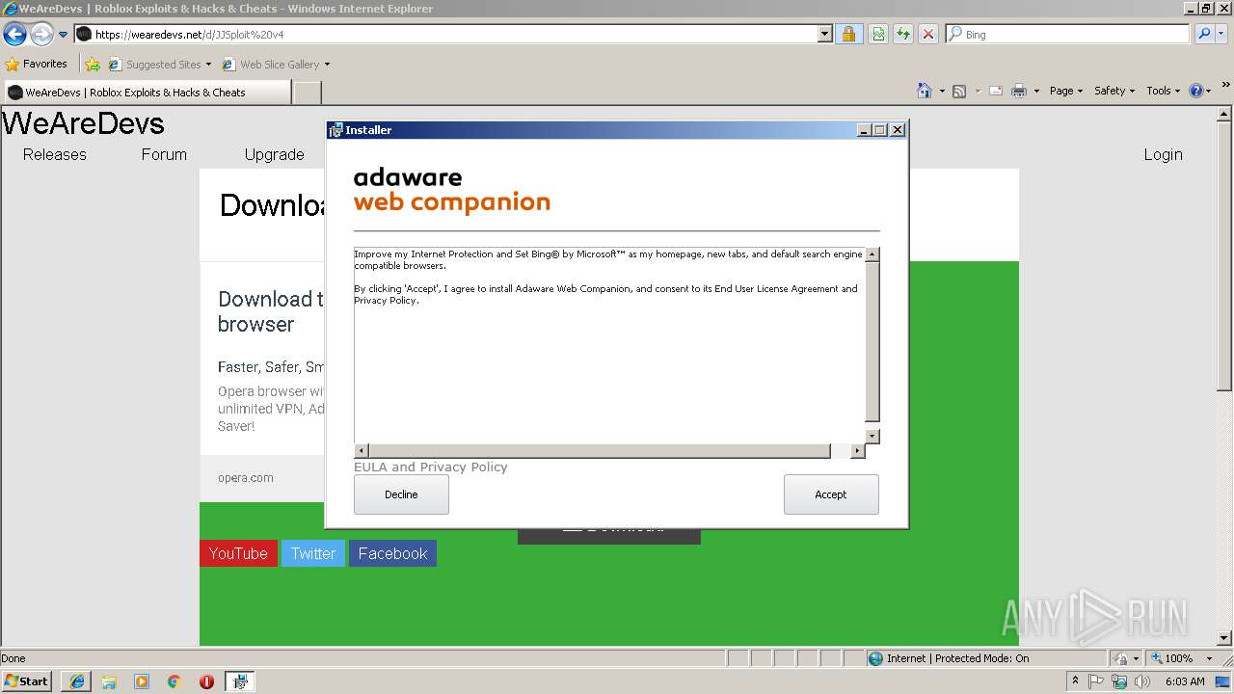Open a new blank tab
The width and height of the screenshot is (1234, 694).
pos(307,93)
